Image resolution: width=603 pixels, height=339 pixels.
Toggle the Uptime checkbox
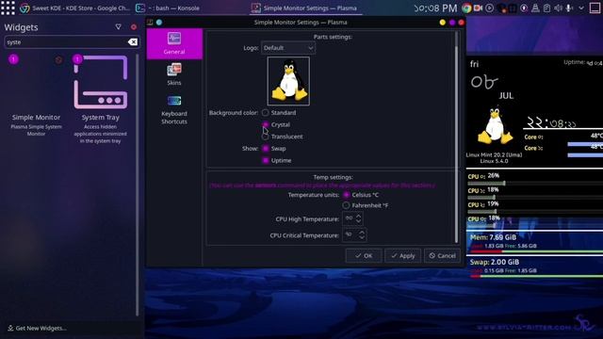pos(266,160)
